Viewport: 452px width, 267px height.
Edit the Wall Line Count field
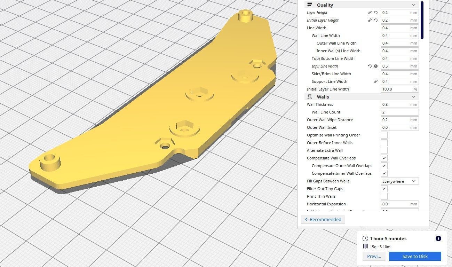pos(399,112)
